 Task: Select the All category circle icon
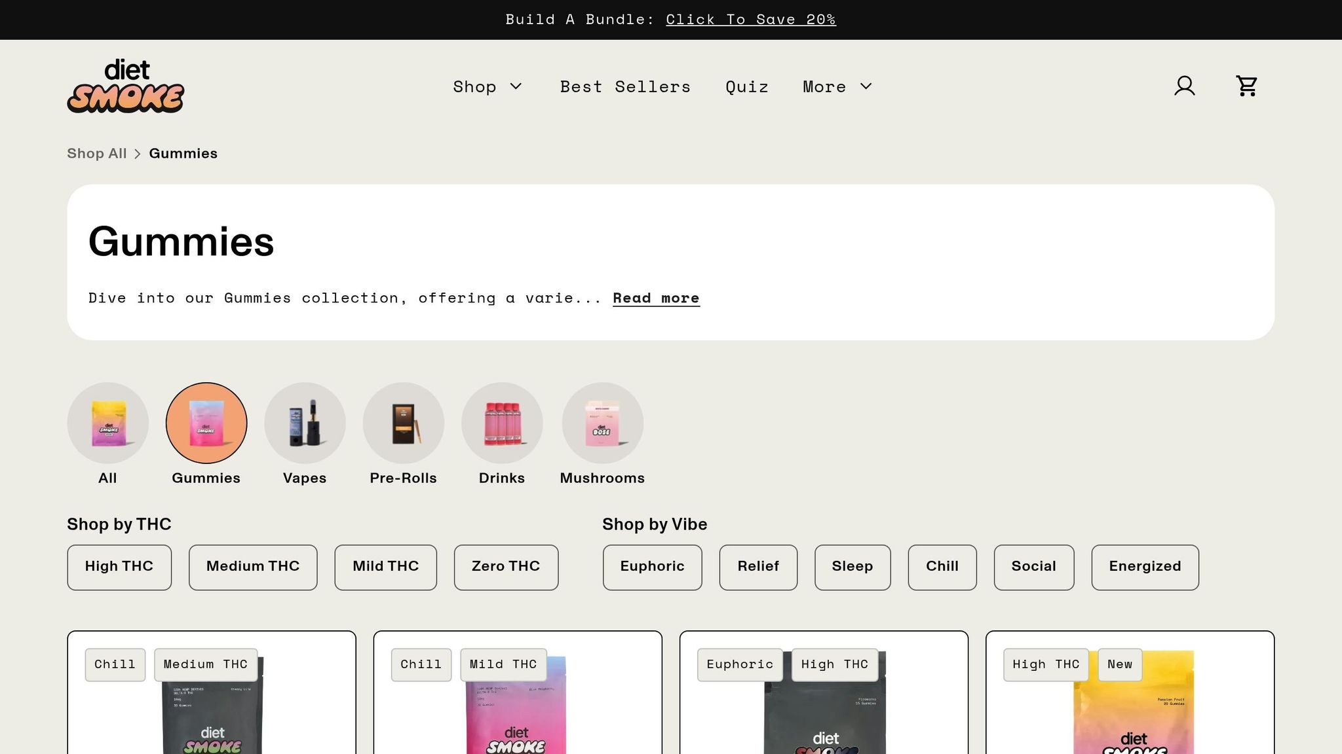point(107,423)
